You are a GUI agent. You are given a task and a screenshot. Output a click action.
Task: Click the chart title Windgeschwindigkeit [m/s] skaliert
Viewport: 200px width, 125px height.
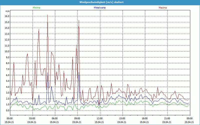(101, 2)
